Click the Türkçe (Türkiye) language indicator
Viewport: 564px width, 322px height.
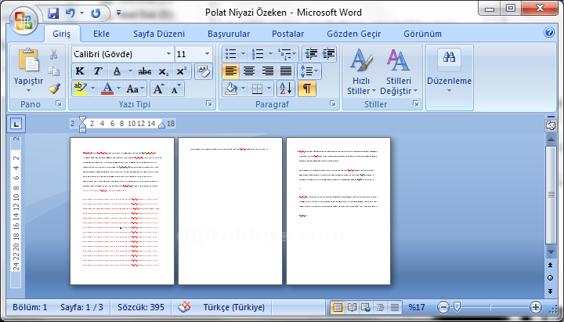tap(233, 307)
